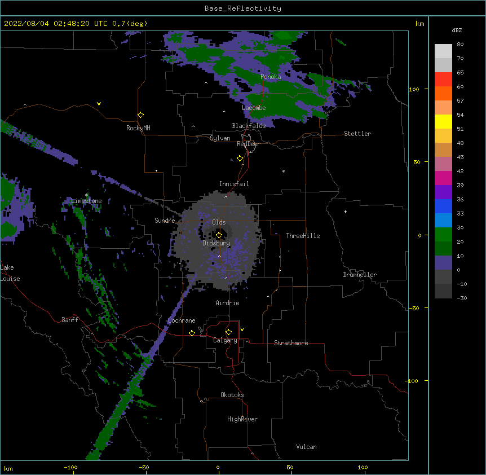This screenshot has width=486, height=475.
Task: Click the Ponoka city label
Action: tap(271, 77)
